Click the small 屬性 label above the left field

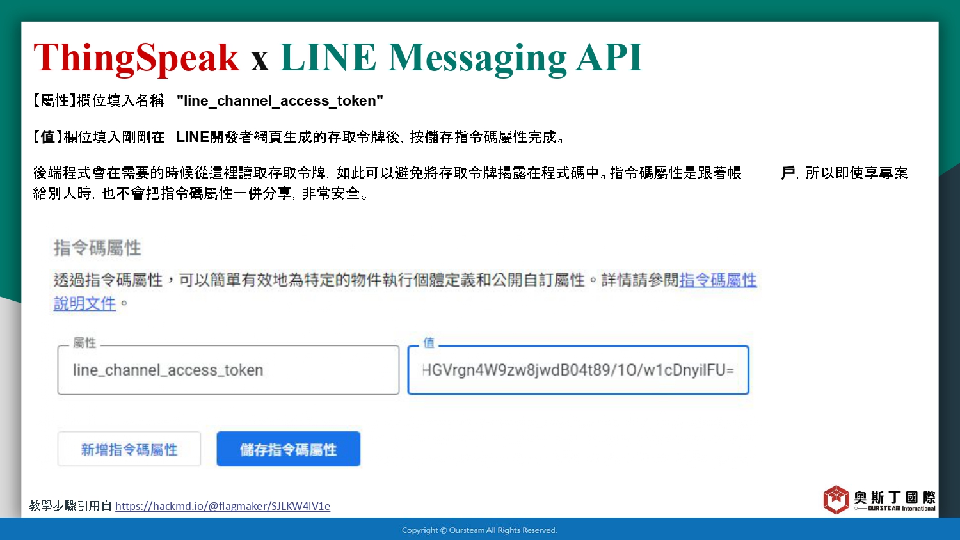click(x=84, y=343)
